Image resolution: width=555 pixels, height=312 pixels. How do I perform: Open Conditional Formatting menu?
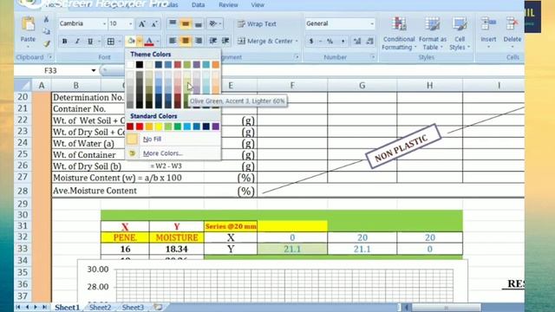point(399,33)
